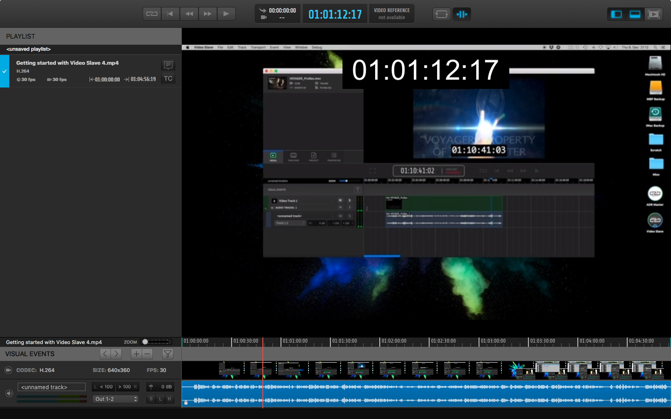Viewport: 671px width, 419px height.
Task: Go to next visual event arrow
Action: click(x=116, y=354)
